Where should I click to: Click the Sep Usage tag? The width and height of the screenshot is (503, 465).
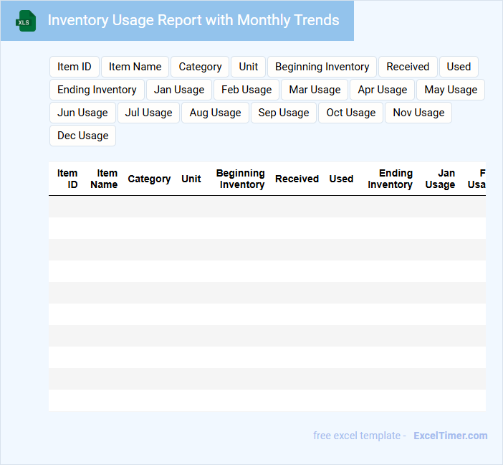[283, 113]
